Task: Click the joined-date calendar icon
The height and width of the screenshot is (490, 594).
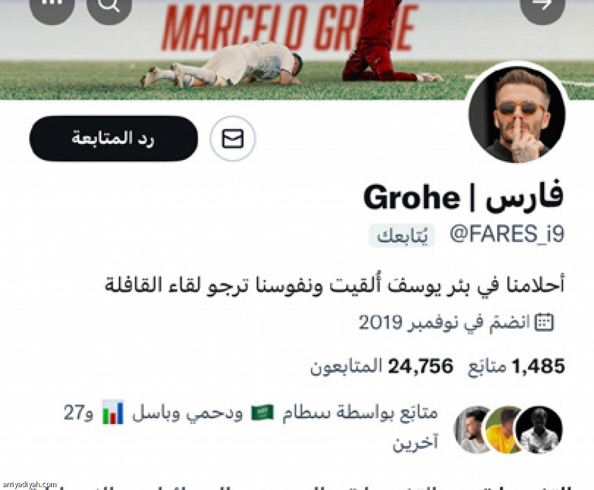Action: pos(544,322)
